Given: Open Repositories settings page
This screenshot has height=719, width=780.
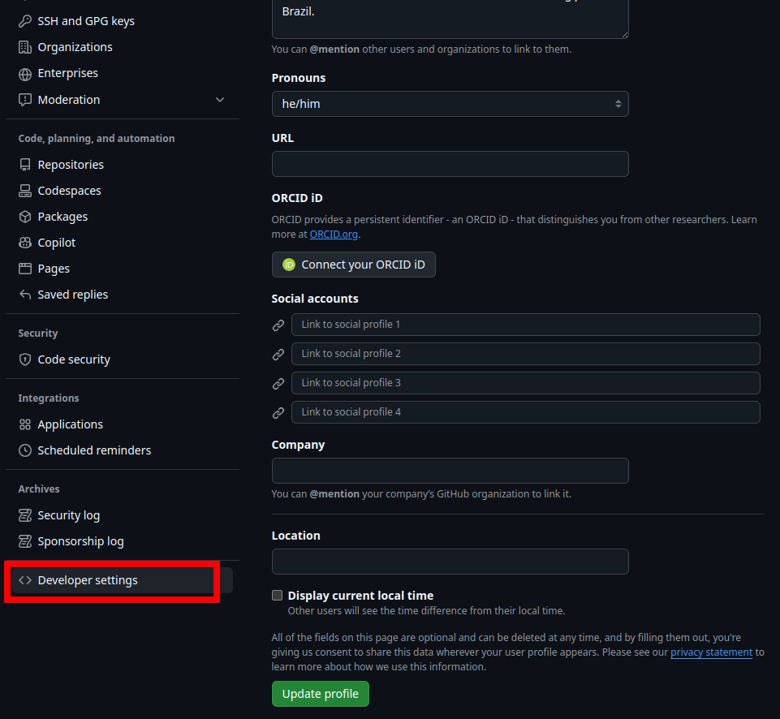Looking at the screenshot, I should click(x=71, y=165).
